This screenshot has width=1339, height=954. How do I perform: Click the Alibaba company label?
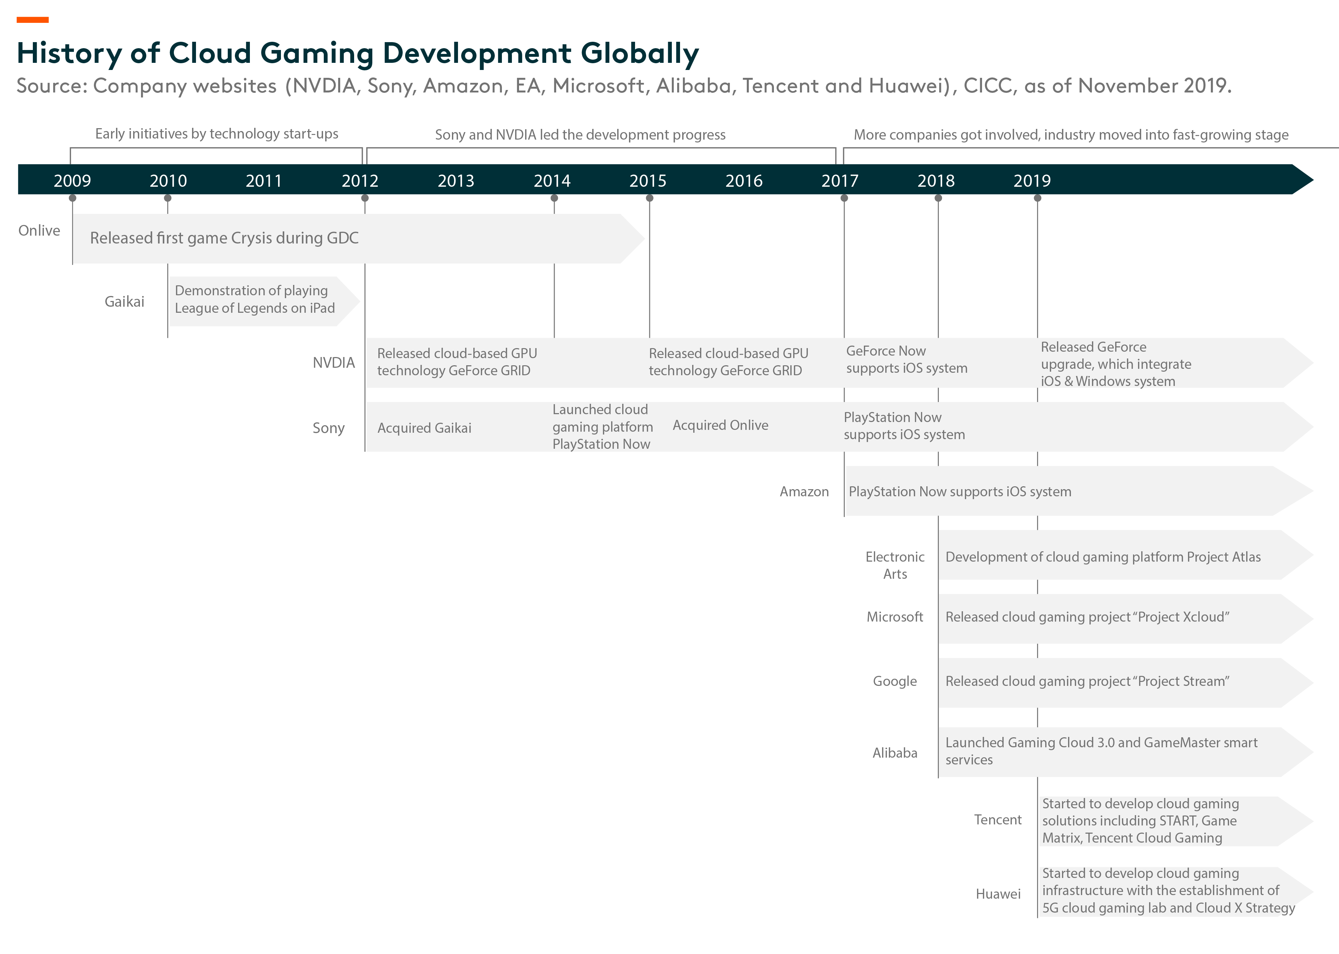click(x=895, y=753)
